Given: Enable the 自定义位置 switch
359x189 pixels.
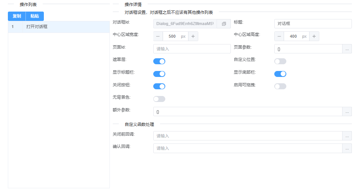Looking at the screenshot, I should click(x=280, y=61).
